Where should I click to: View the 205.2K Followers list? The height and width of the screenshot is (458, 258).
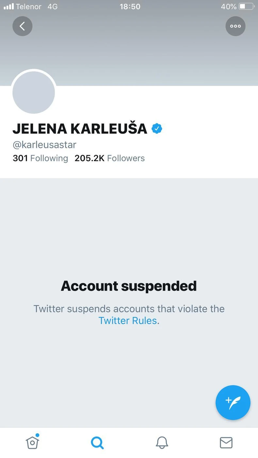click(109, 158)
